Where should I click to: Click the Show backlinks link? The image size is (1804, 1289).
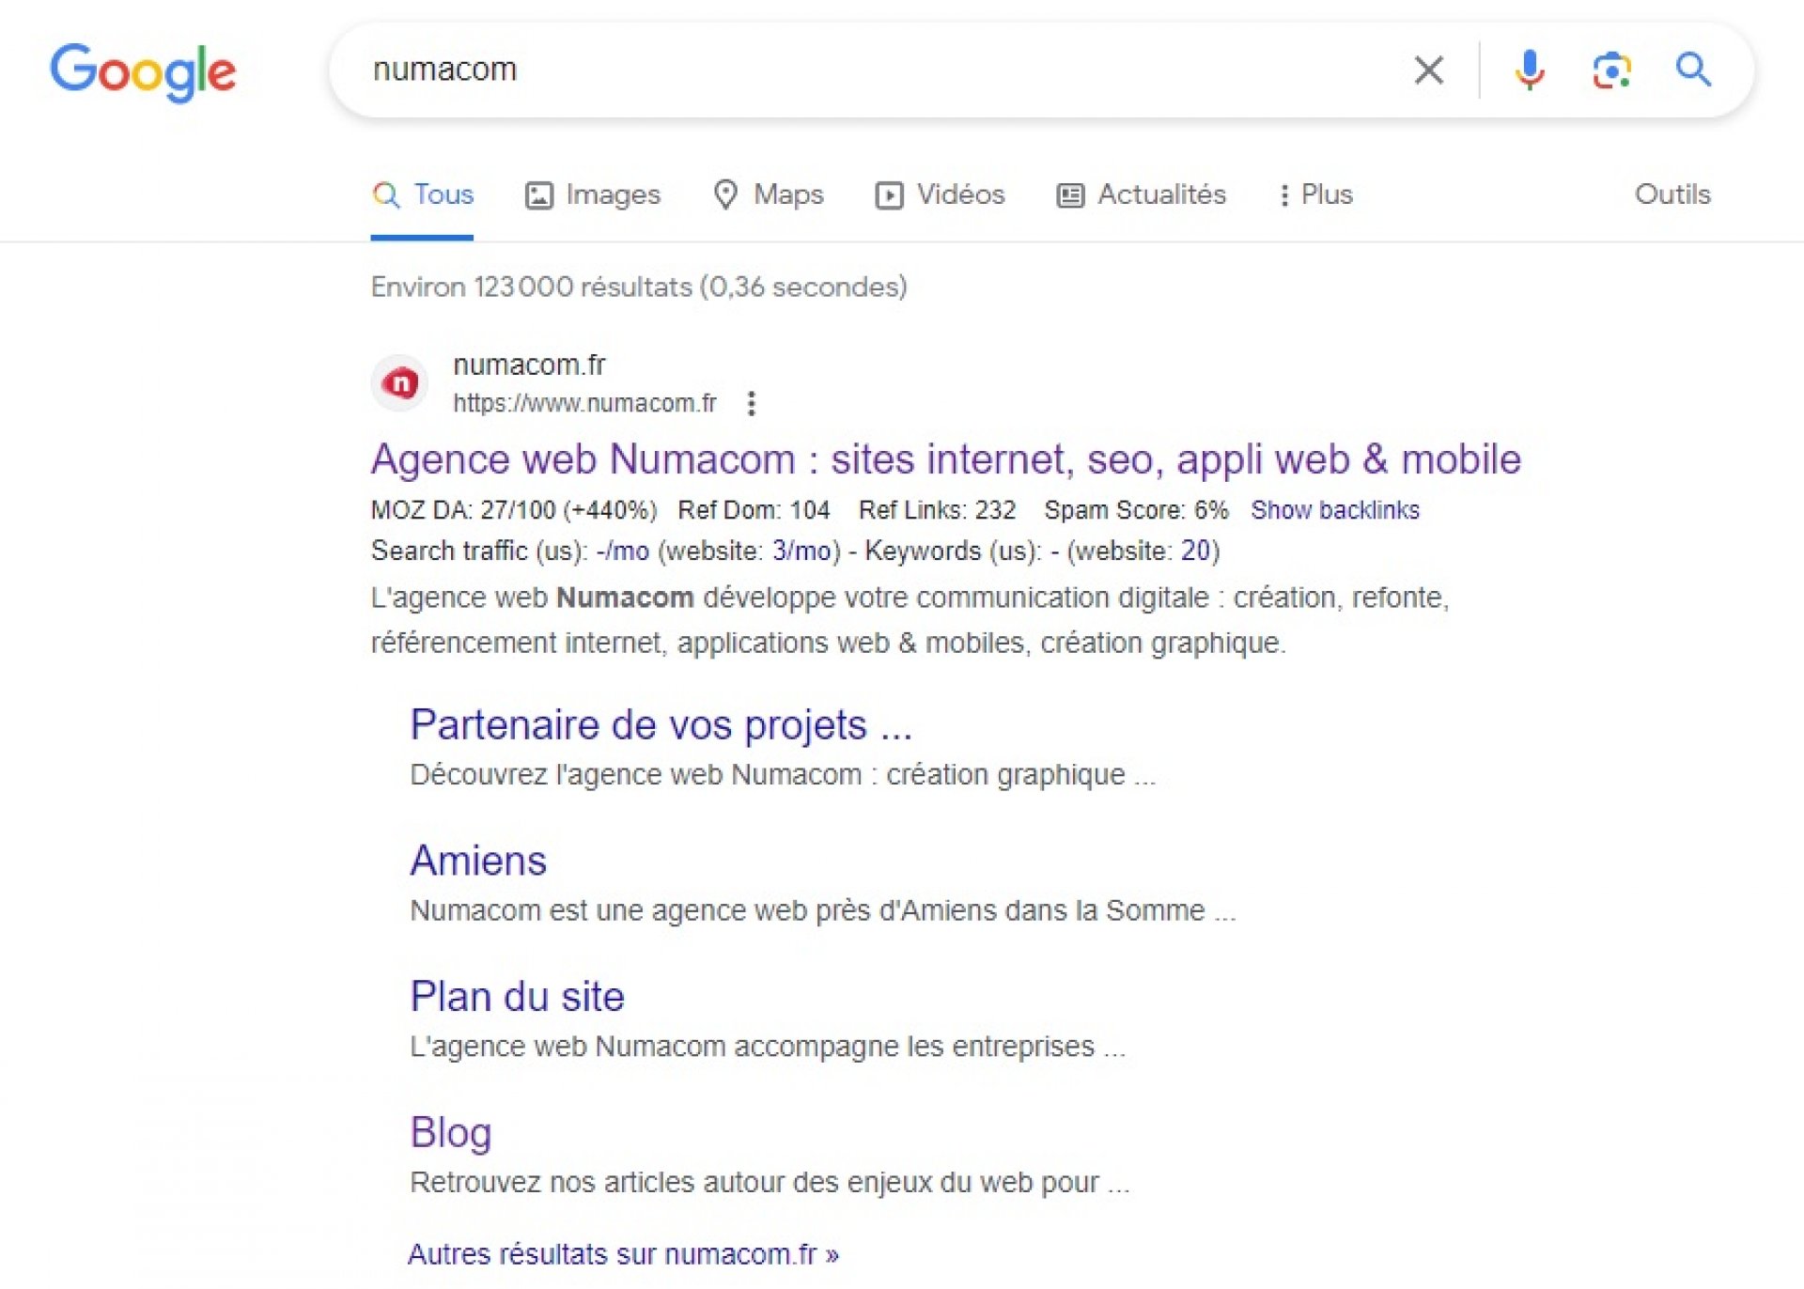click(1334, 510)
